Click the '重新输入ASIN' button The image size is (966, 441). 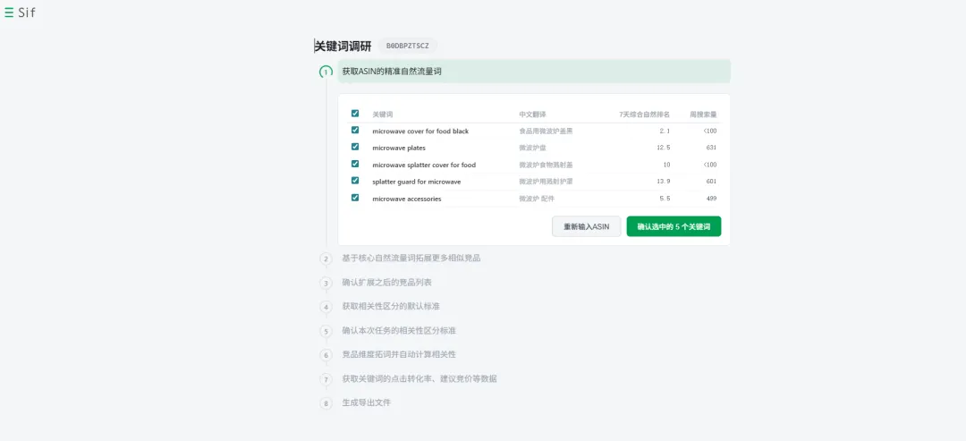click(x=586, y=226)
